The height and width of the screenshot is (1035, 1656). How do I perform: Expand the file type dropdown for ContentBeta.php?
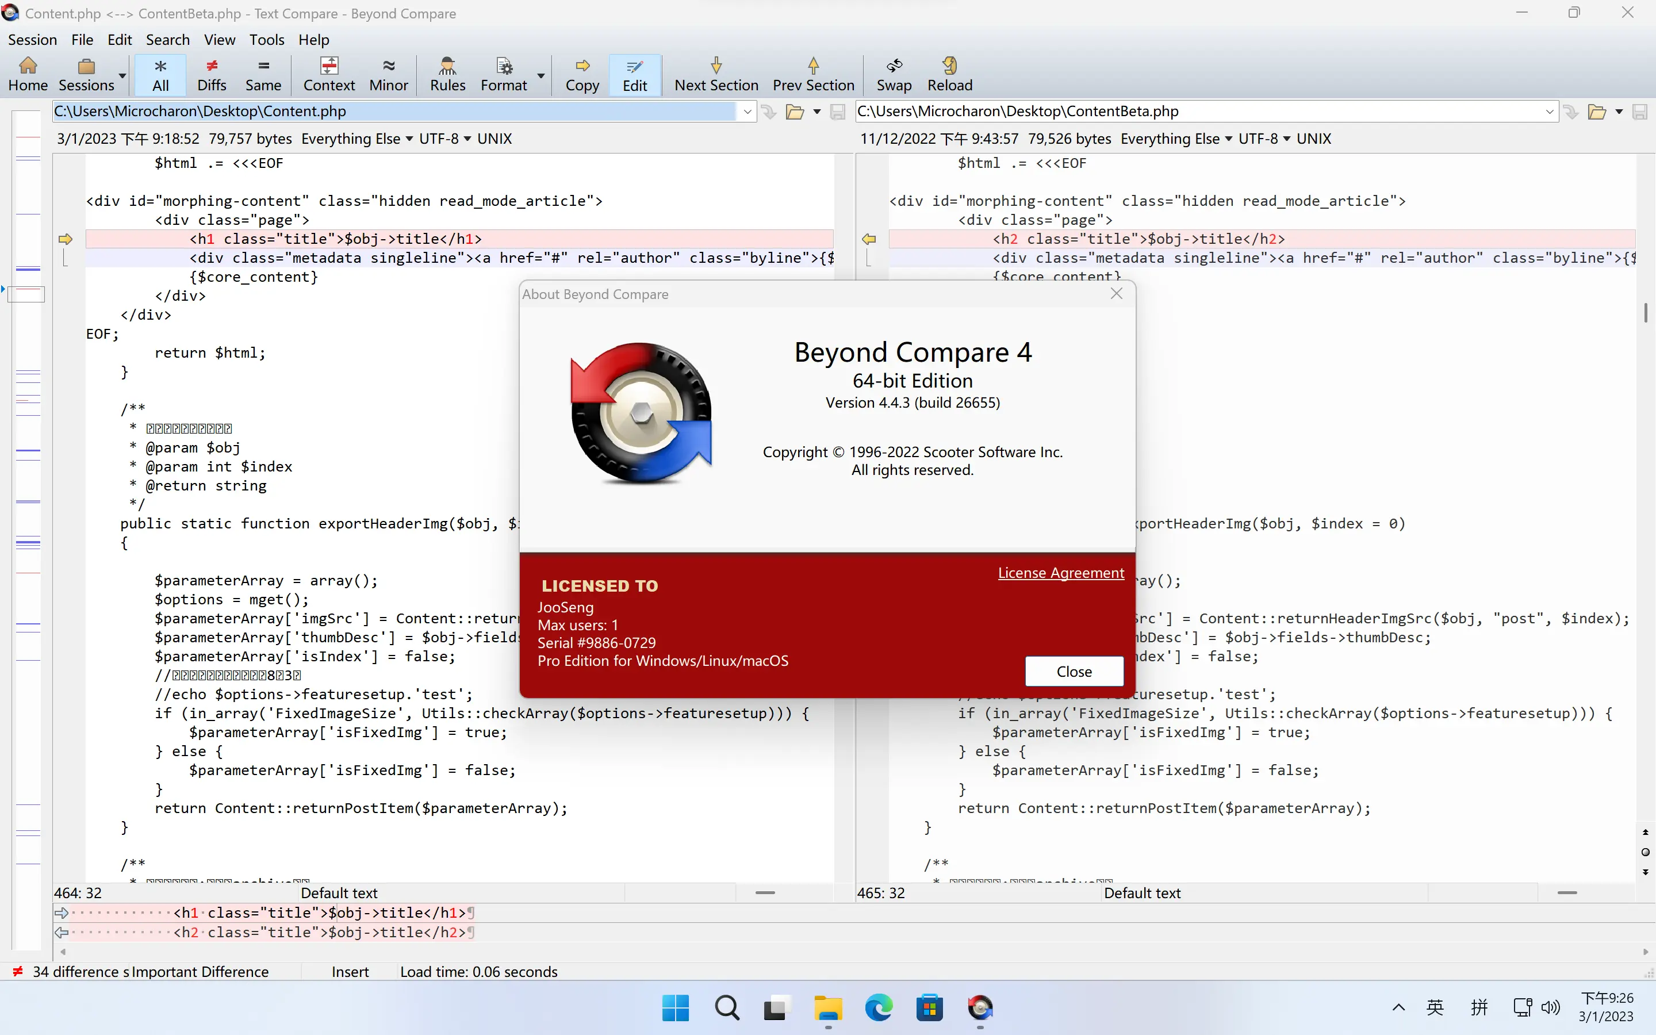coord(1229,139)
